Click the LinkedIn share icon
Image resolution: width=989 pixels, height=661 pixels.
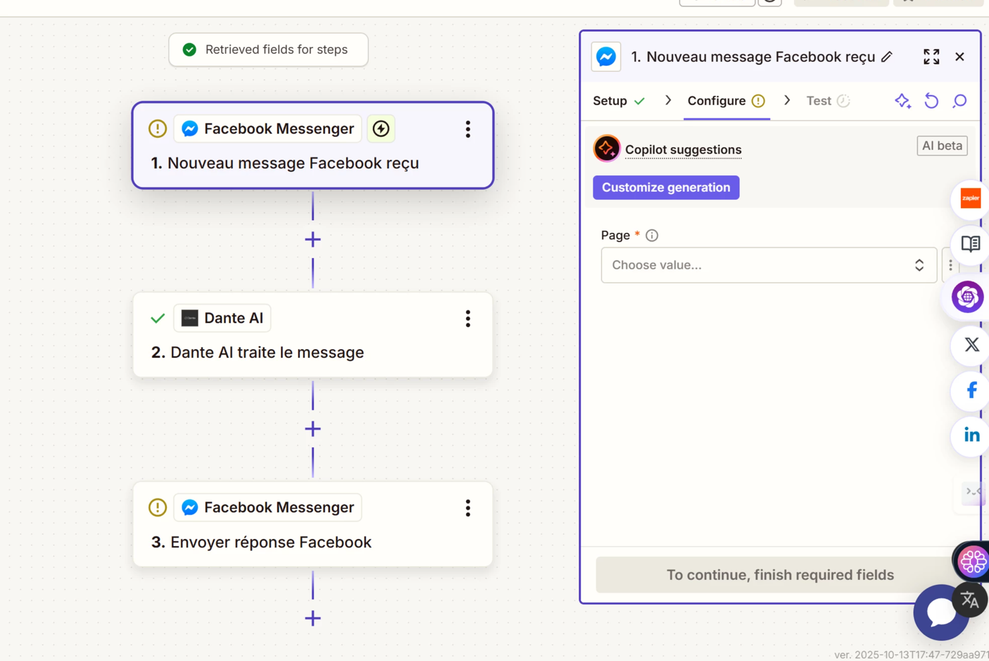pyautogui.click(x=971, y=435)
